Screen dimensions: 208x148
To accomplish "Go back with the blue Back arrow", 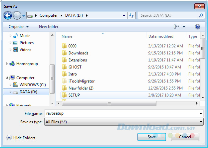I will (x=8, y=16).
